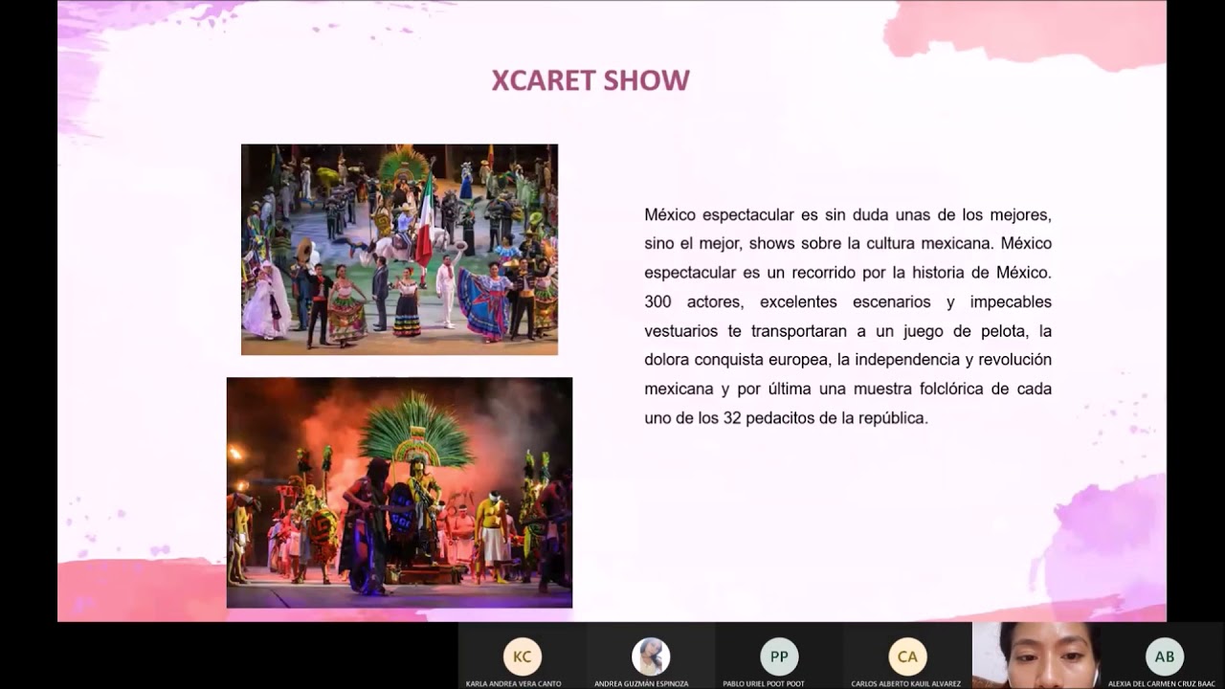Click the México espectacular description paragraph
The width and height of the screenshot is (1225, 689).
pos(848,316)
